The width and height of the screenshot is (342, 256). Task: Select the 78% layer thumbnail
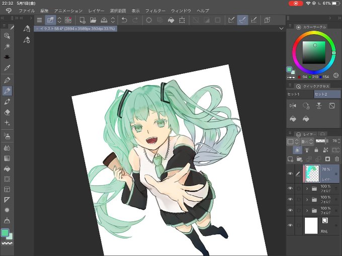point(312,174)
